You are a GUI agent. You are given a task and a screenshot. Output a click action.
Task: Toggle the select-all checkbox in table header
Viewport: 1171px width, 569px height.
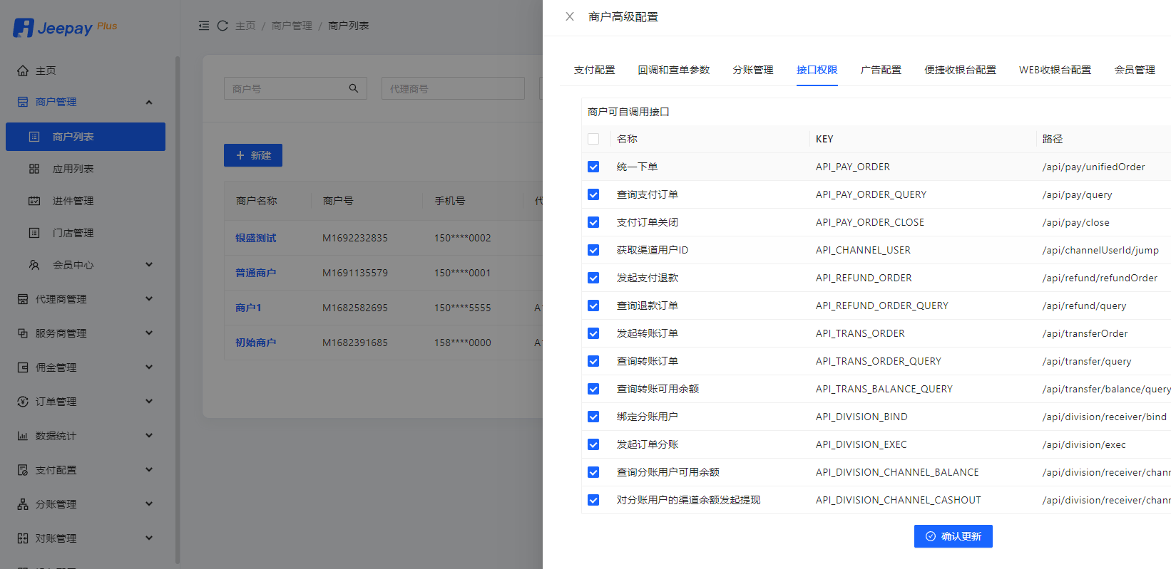tap(593, 139)
